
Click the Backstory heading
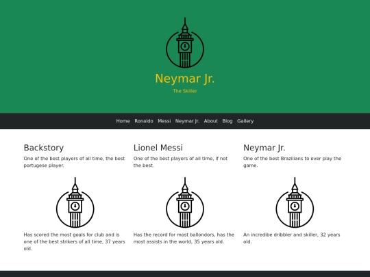point(44,148)
